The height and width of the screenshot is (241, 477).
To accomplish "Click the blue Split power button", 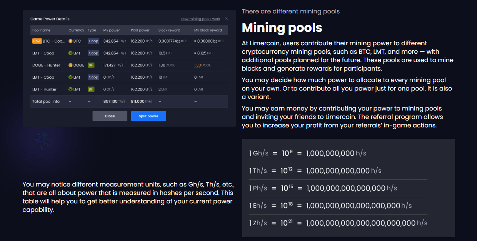I will tap(148, 116).
